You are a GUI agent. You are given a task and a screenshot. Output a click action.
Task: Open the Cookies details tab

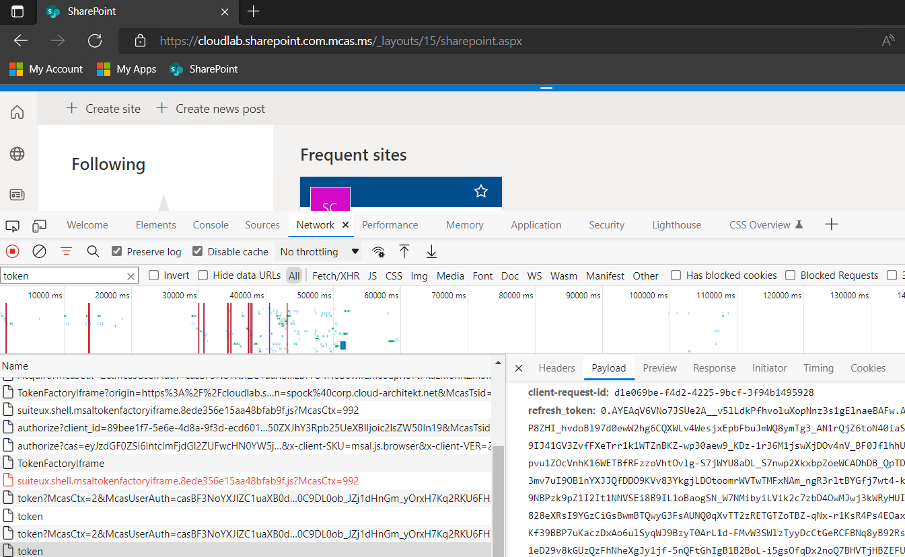coord(868,368)
